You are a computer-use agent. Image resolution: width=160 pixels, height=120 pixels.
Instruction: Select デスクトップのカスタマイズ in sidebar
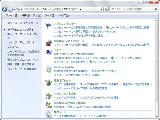pyautogui.click(x=23, y=60)
